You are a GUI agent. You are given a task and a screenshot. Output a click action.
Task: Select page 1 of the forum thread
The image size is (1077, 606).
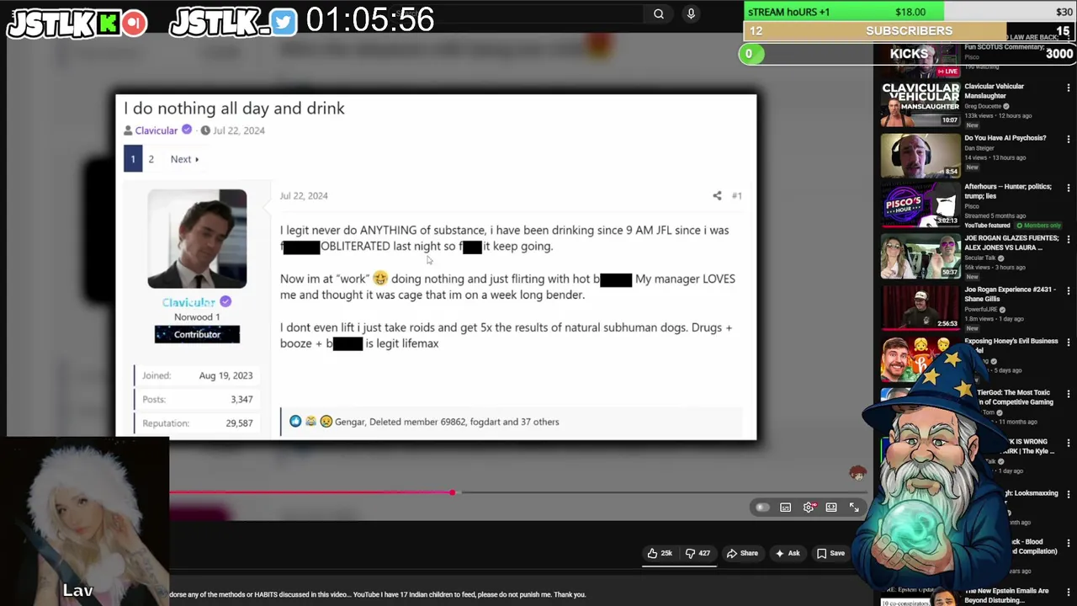133,159
